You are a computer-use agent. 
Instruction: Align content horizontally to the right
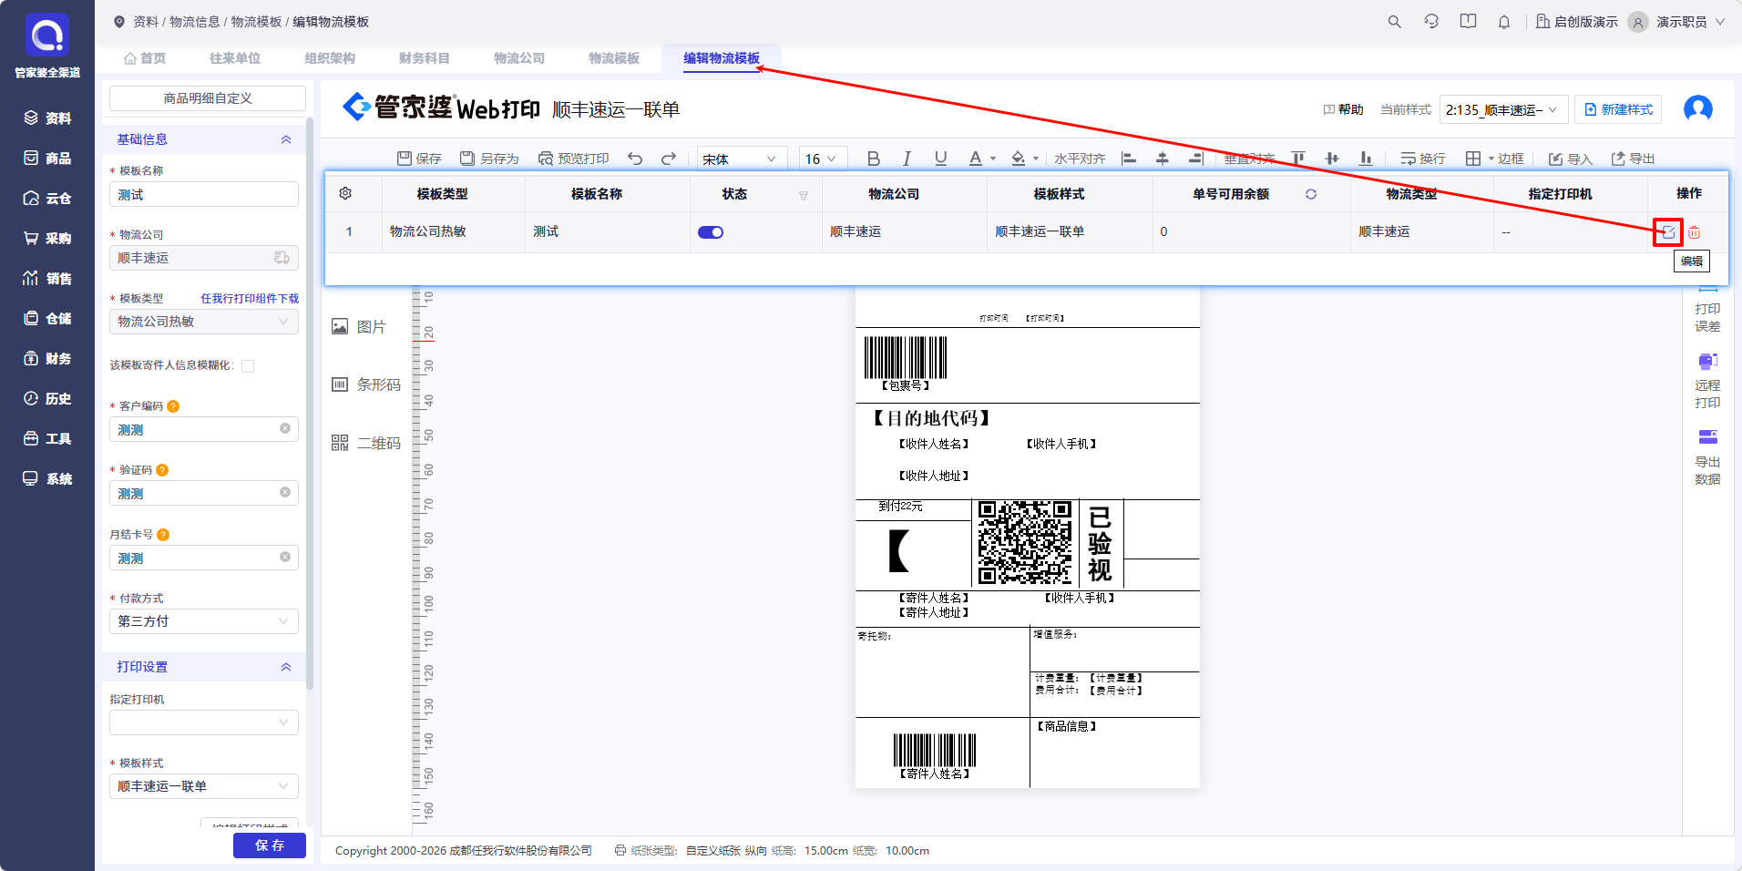pyautogui.click(x=1196, y=159)
